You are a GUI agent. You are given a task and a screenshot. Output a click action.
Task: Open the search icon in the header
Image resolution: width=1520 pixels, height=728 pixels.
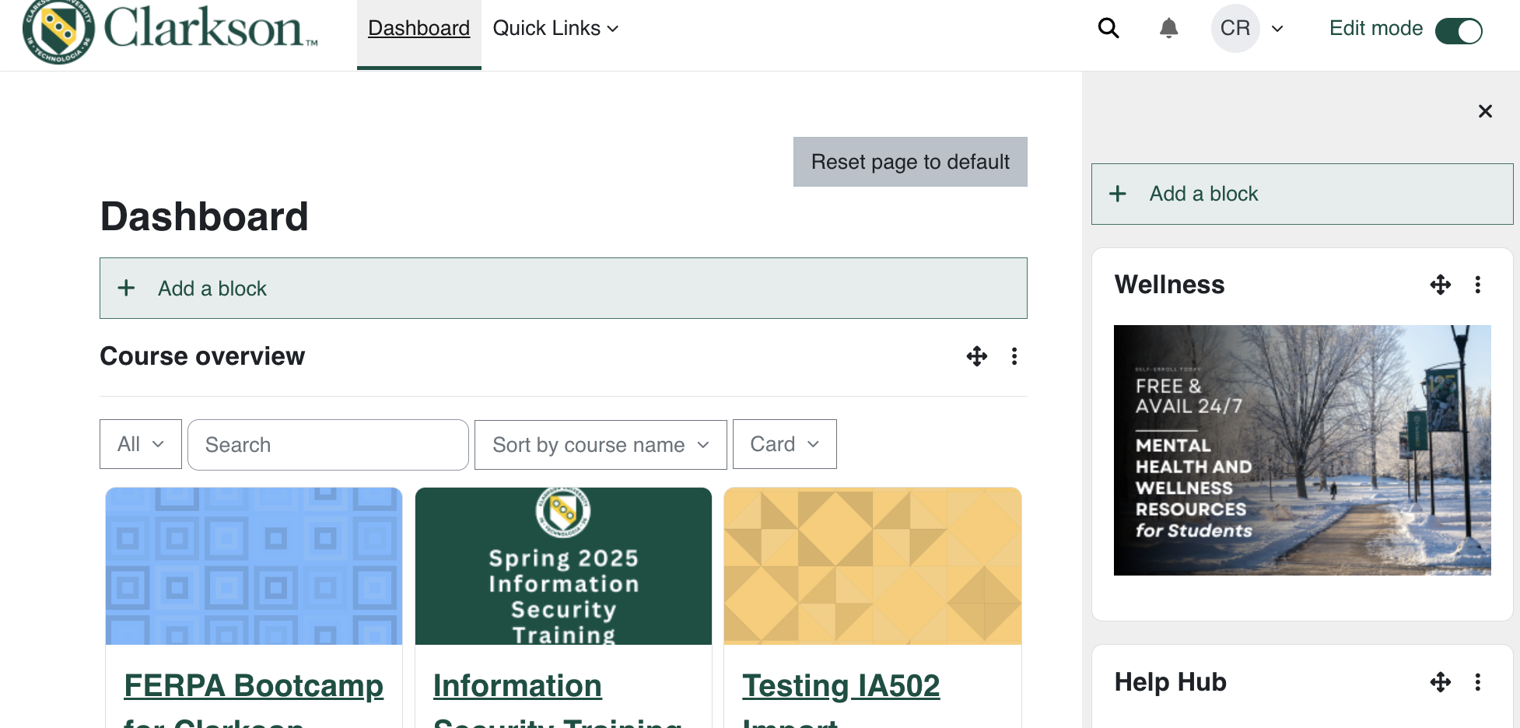tap(1108, 28)
